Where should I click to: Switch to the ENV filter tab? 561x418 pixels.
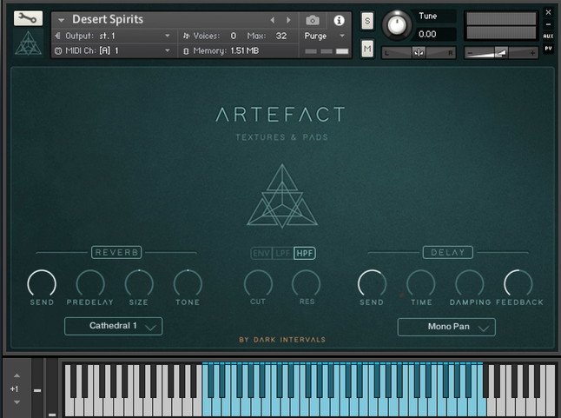(260, 253)
